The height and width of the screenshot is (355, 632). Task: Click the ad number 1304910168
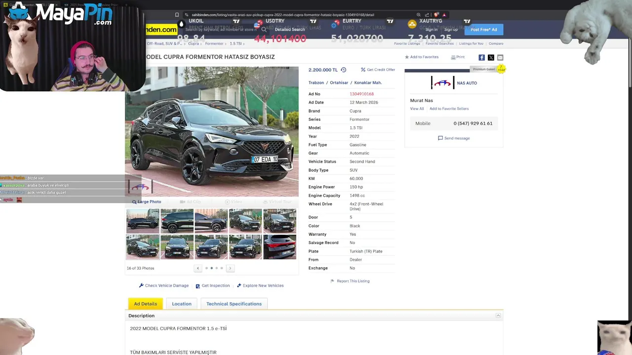tap(361, 94)
